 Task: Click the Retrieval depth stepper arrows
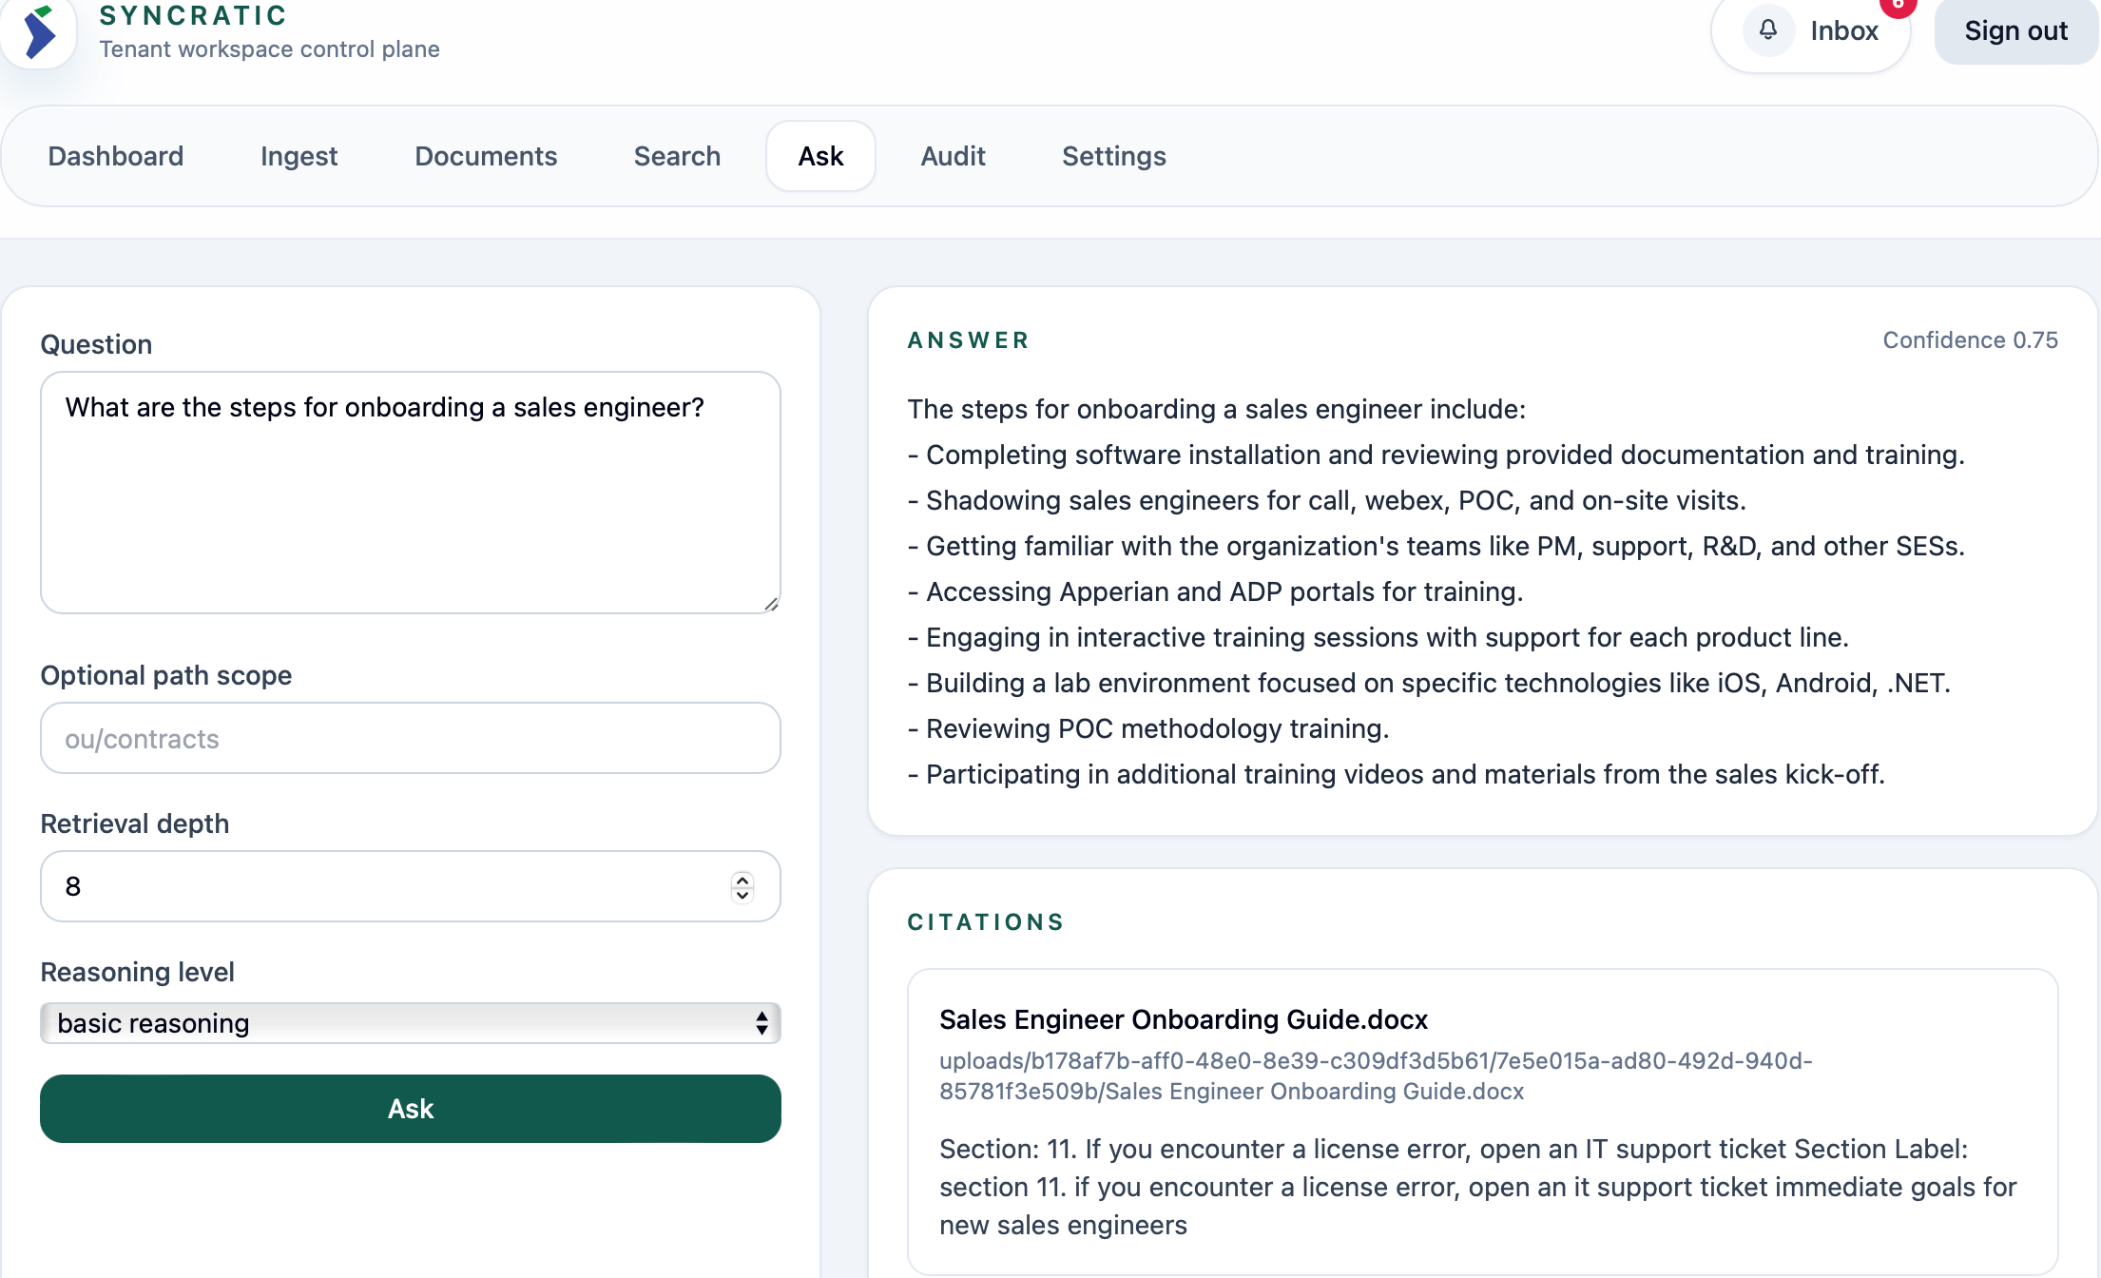(742, 886)
